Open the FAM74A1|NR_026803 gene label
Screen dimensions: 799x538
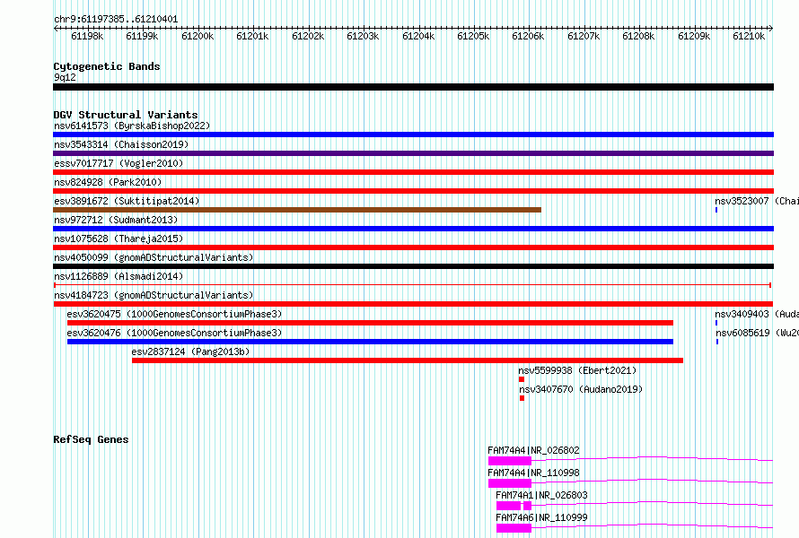point(541,495)
